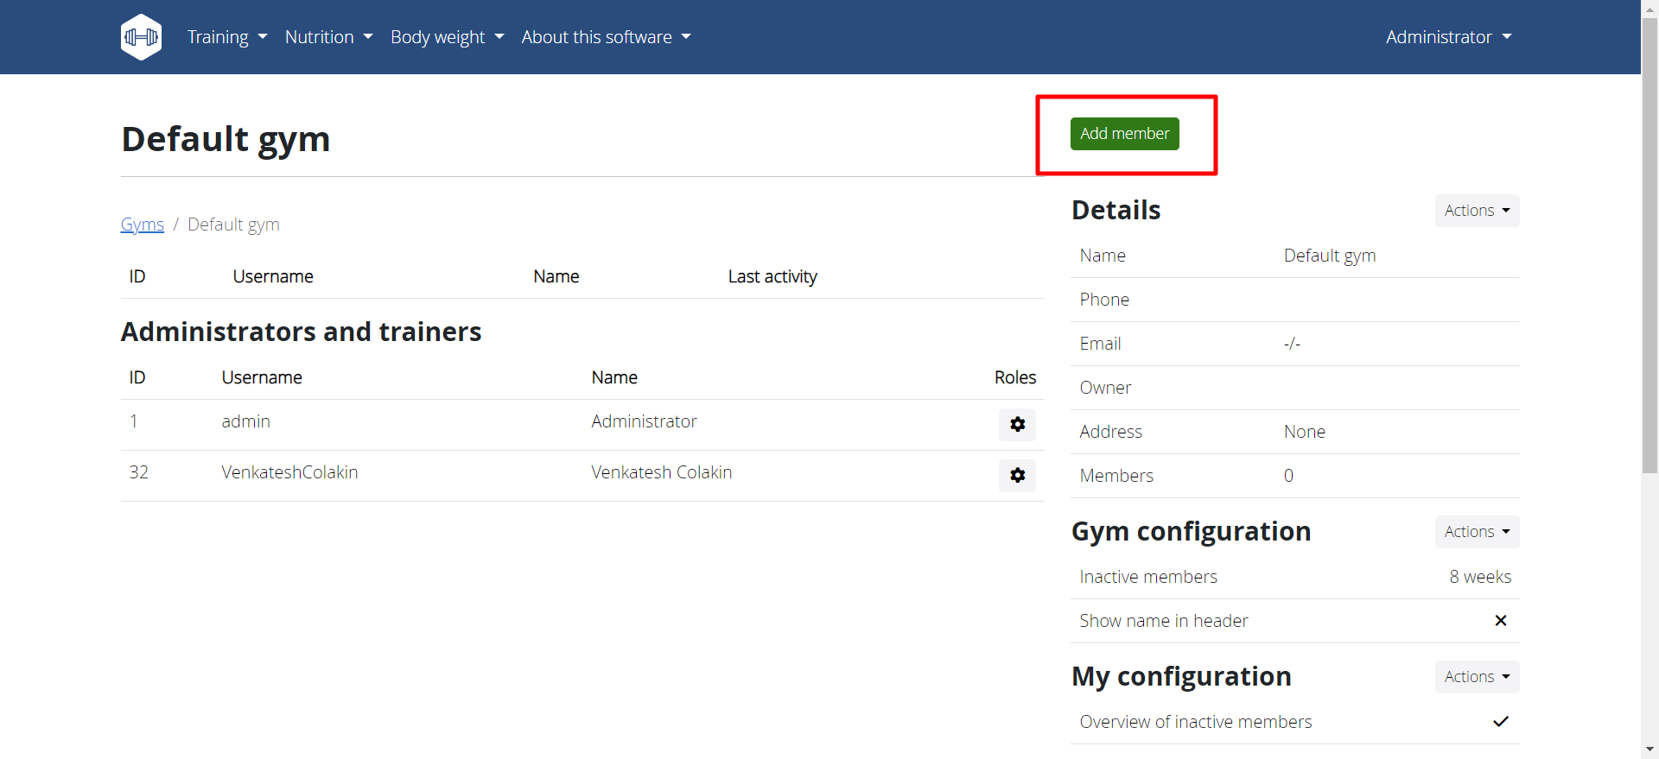
Task: Open roles gear for VenkateshColakin
Action: [1017, 475]
